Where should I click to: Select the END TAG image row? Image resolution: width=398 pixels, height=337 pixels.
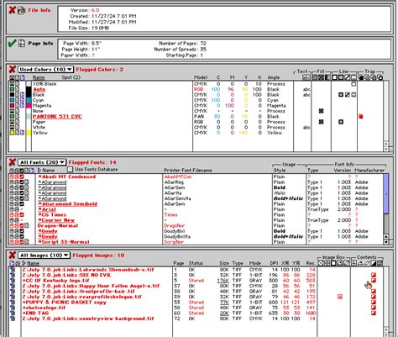[x=35, y=313]
